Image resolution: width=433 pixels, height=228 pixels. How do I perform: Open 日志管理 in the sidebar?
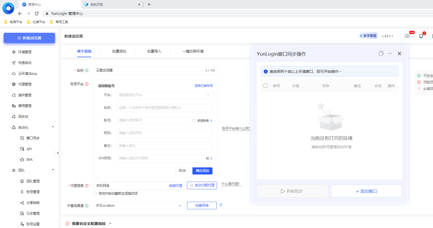33,213
